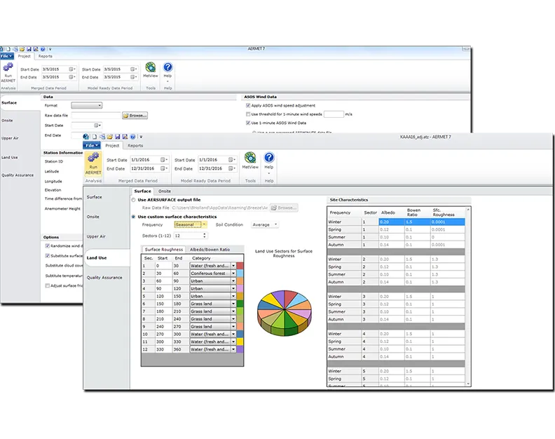Open MetView tool in front window
555x439 pixels.
tap(250, 161)
